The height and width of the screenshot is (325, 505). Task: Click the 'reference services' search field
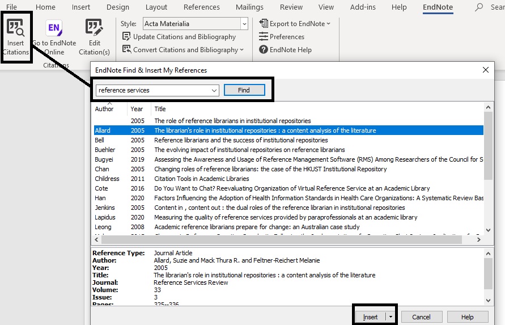(x=153, y=90)
